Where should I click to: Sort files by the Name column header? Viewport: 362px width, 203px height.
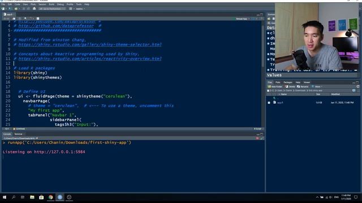[x=284, y=94]
